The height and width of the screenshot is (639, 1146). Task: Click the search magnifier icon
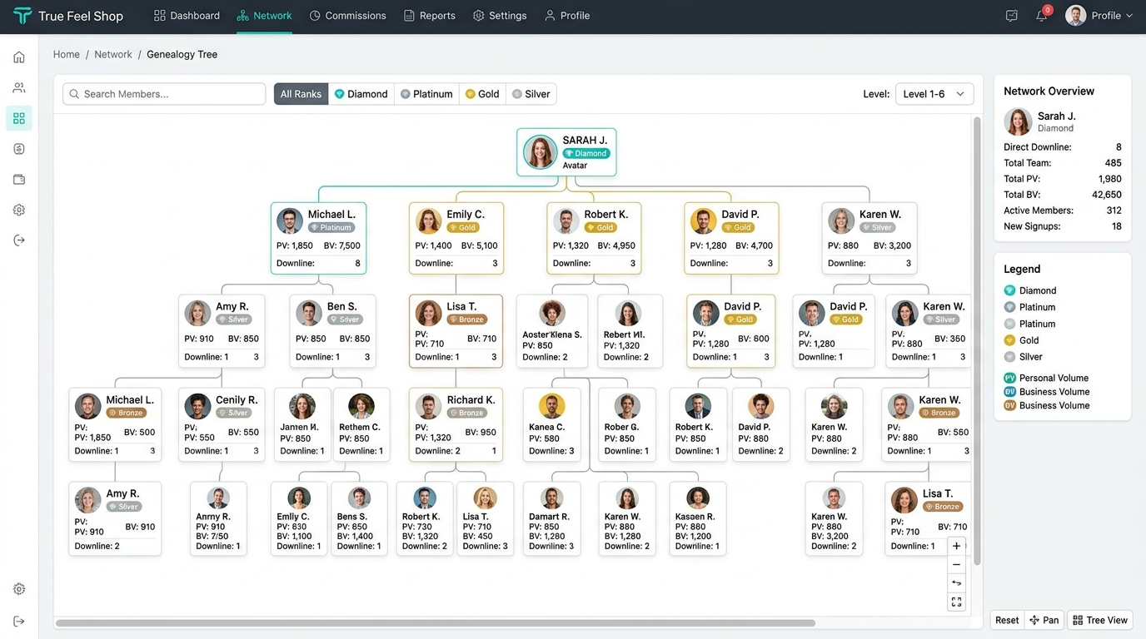(74, 94)
